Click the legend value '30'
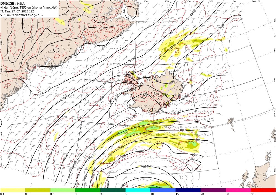276x196 pixels. tap(227, 194)
